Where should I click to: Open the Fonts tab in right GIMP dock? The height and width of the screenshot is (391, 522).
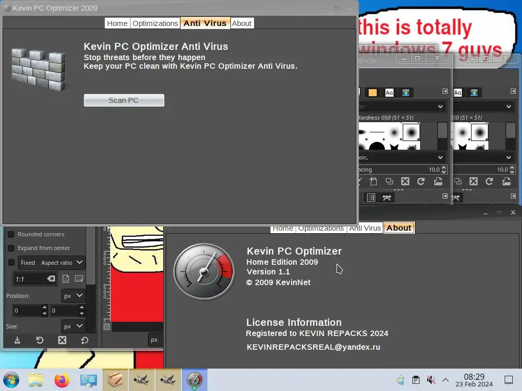click(458, 93)
